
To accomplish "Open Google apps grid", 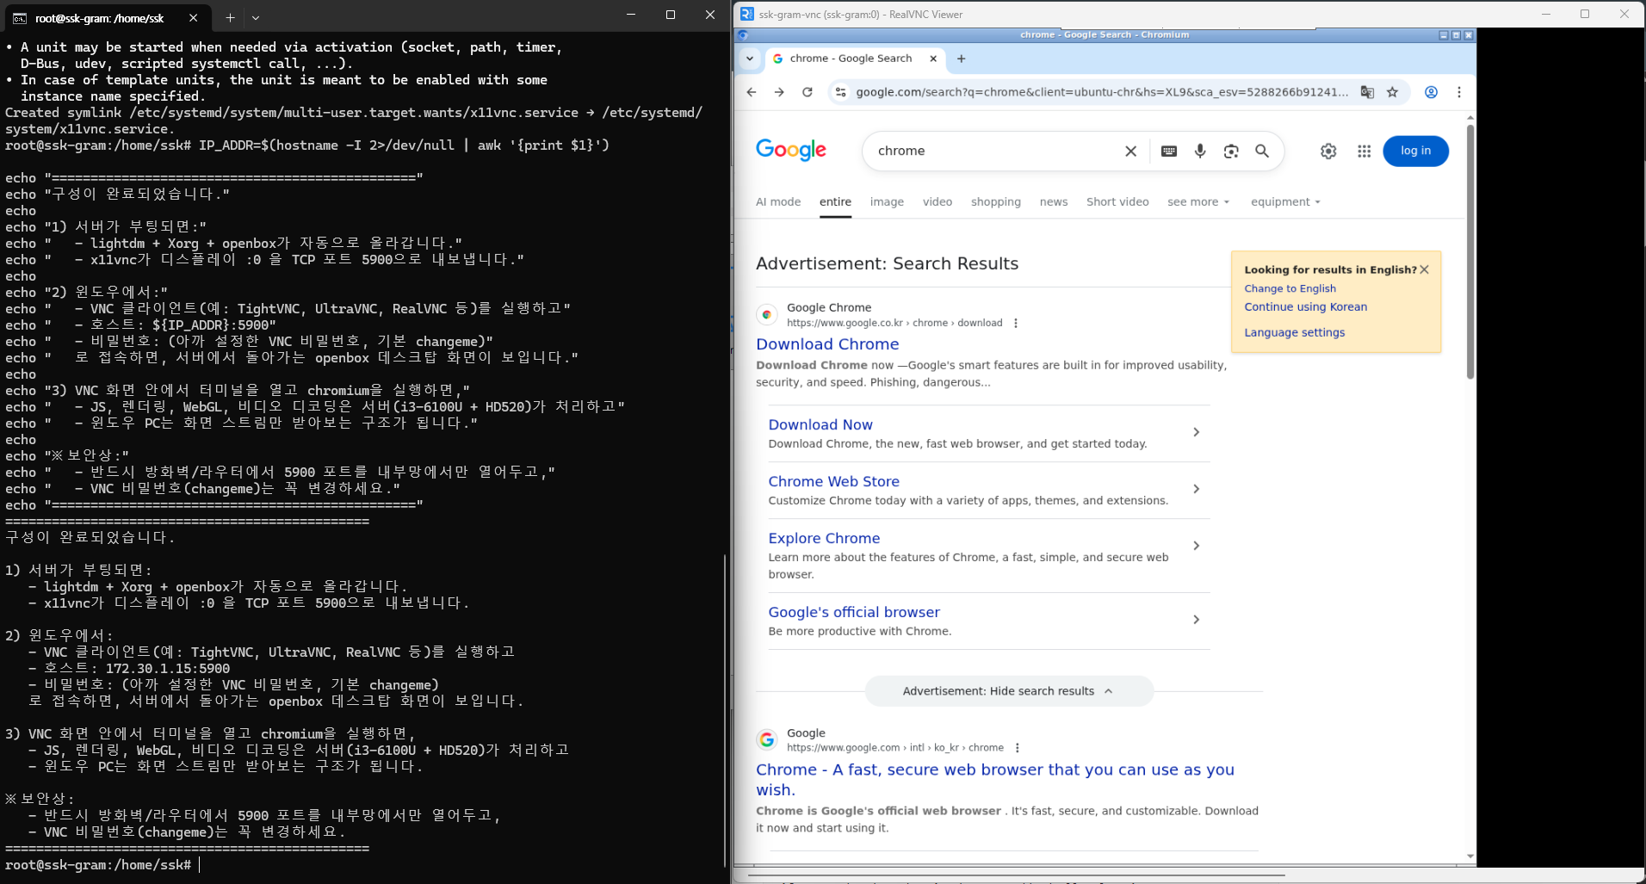I will [x=1364, y=151].
